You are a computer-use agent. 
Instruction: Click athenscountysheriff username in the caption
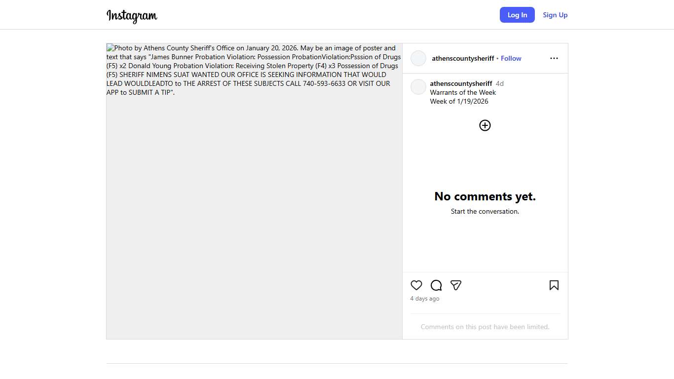tap(461, 83)
